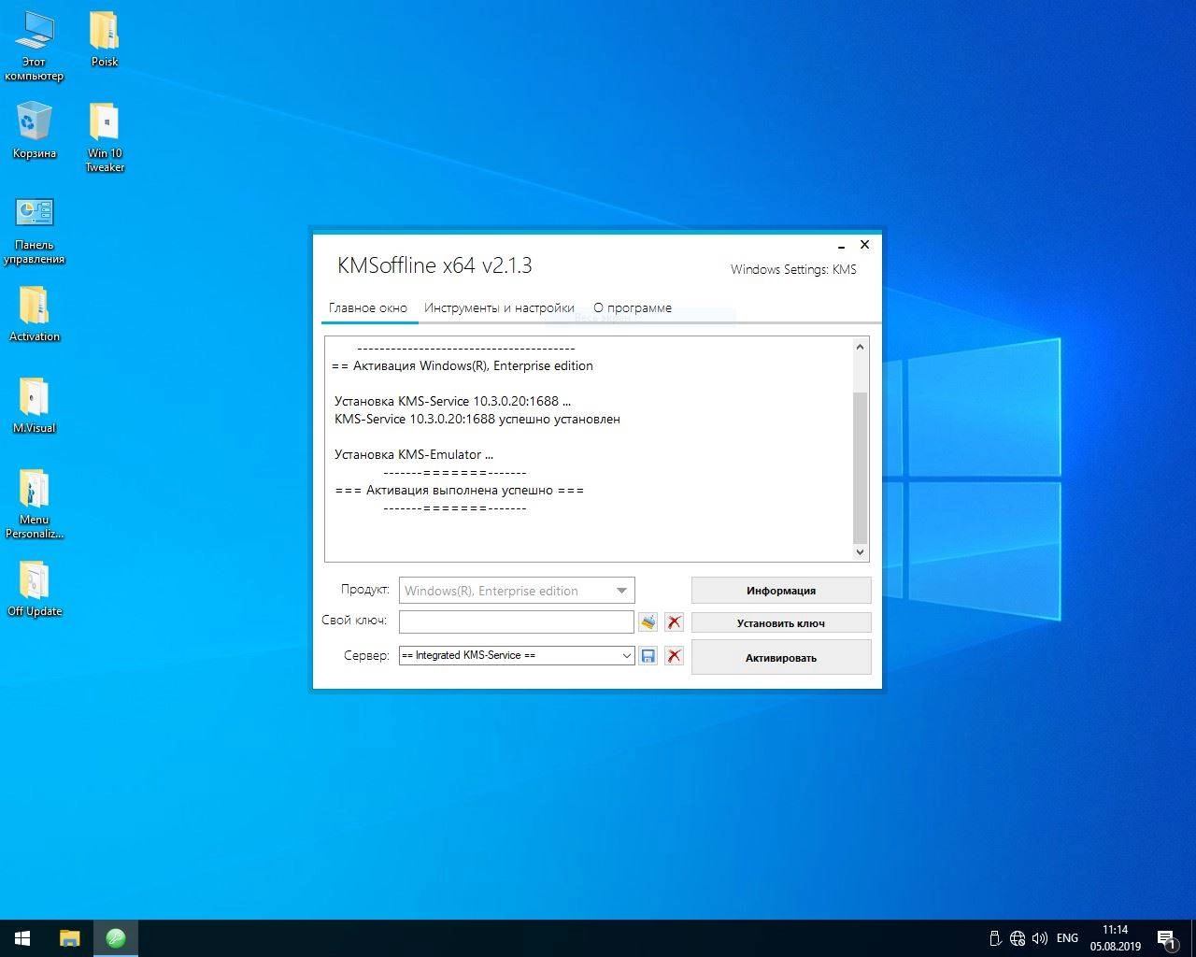Viewport: 1196px width, 957px height.
Task: Open the clock showing 11:14
Action: tap(1115, 938)
